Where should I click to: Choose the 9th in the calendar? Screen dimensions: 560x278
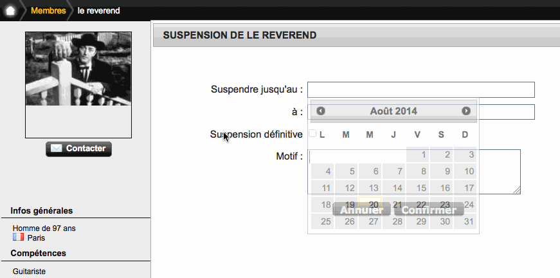point(442,171)
